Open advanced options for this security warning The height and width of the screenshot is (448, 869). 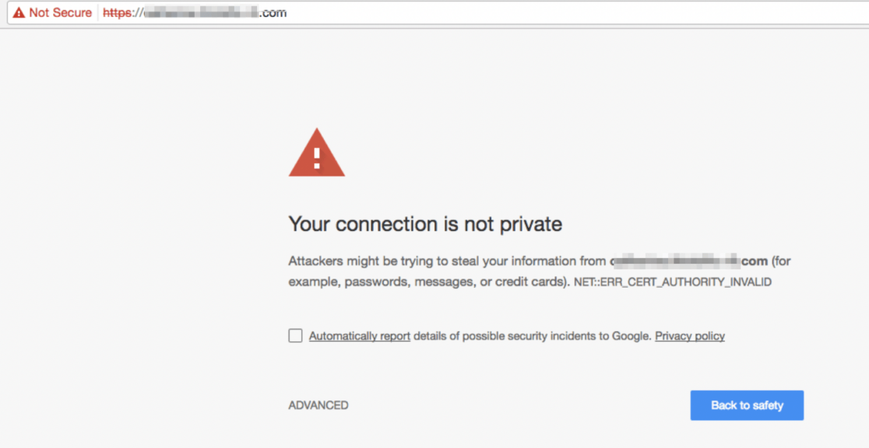318,404
